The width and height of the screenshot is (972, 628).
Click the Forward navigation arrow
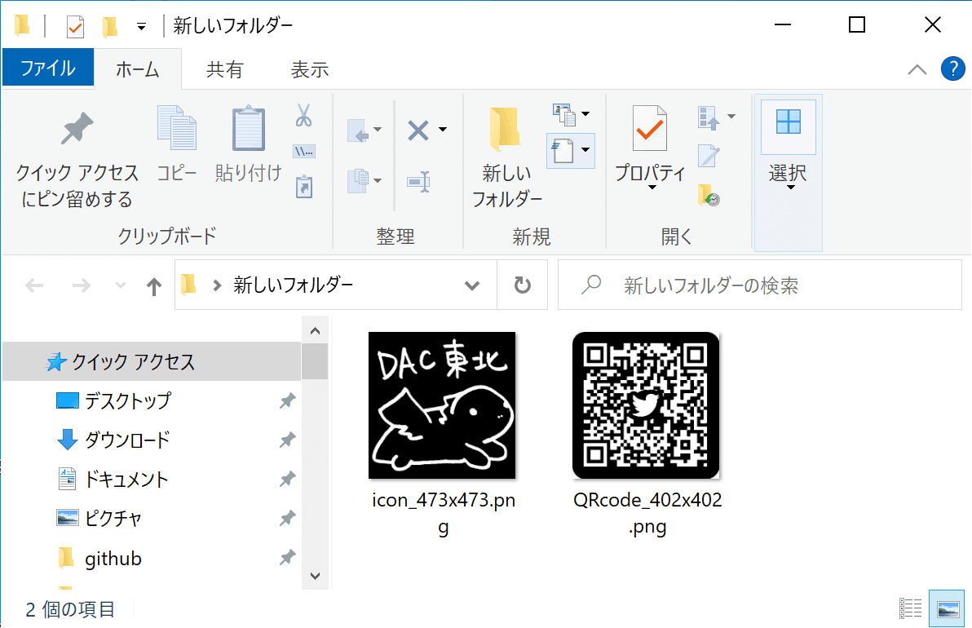click(82, 285)
